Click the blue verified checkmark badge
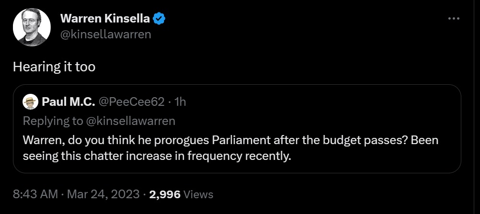The height and width of the screenshot is (214, 480). 160,19
